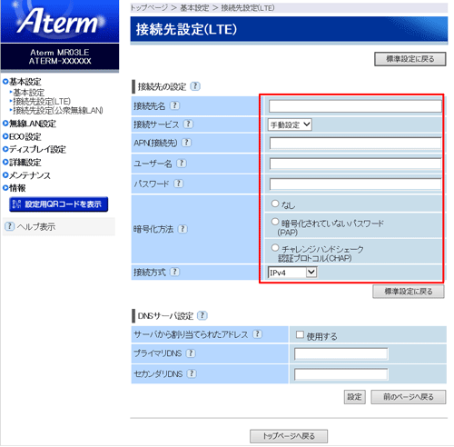Open help for 接続サービス row

(188, 124)
